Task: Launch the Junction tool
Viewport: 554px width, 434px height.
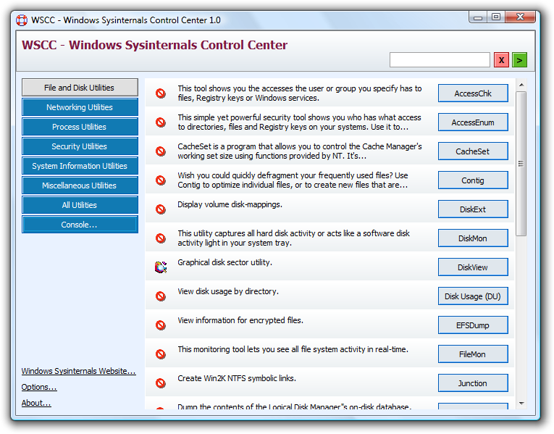Action: tap(473, 383)
